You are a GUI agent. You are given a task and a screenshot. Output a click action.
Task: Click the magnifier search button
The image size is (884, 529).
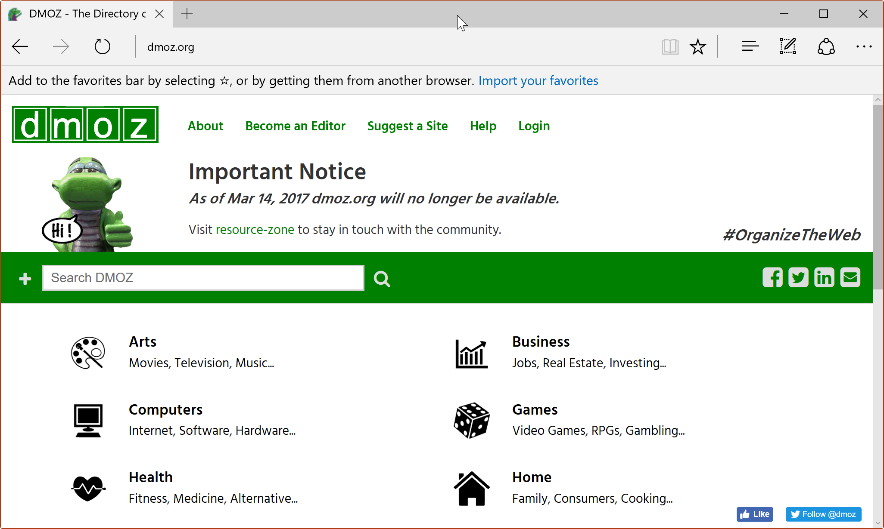(382, 279)
